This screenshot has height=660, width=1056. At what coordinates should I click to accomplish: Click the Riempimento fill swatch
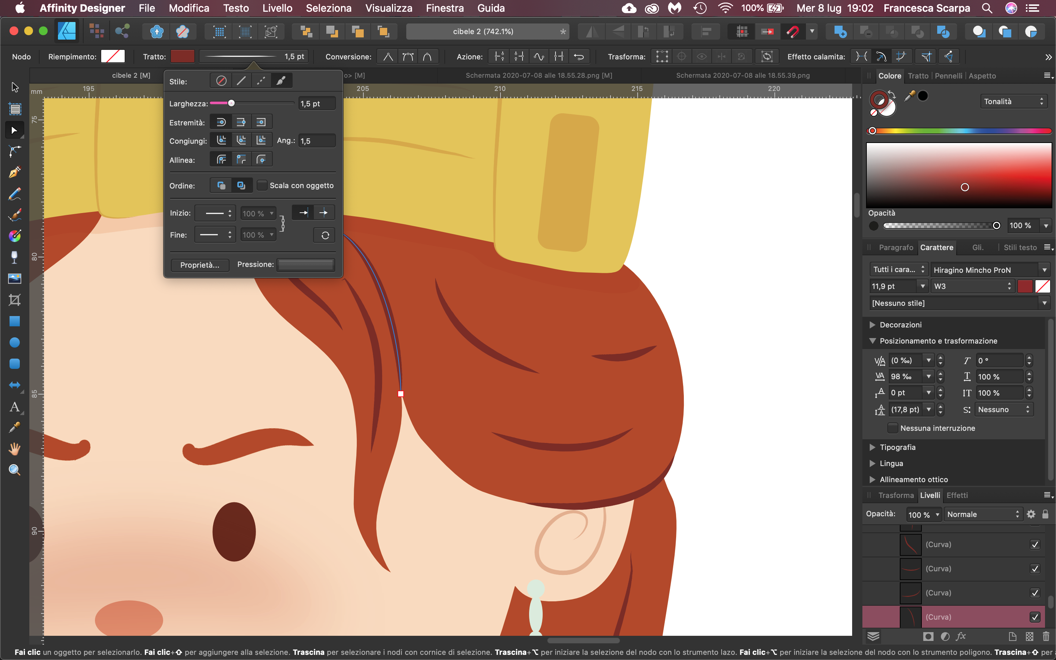pyautogui.click(x=113, y=56)
